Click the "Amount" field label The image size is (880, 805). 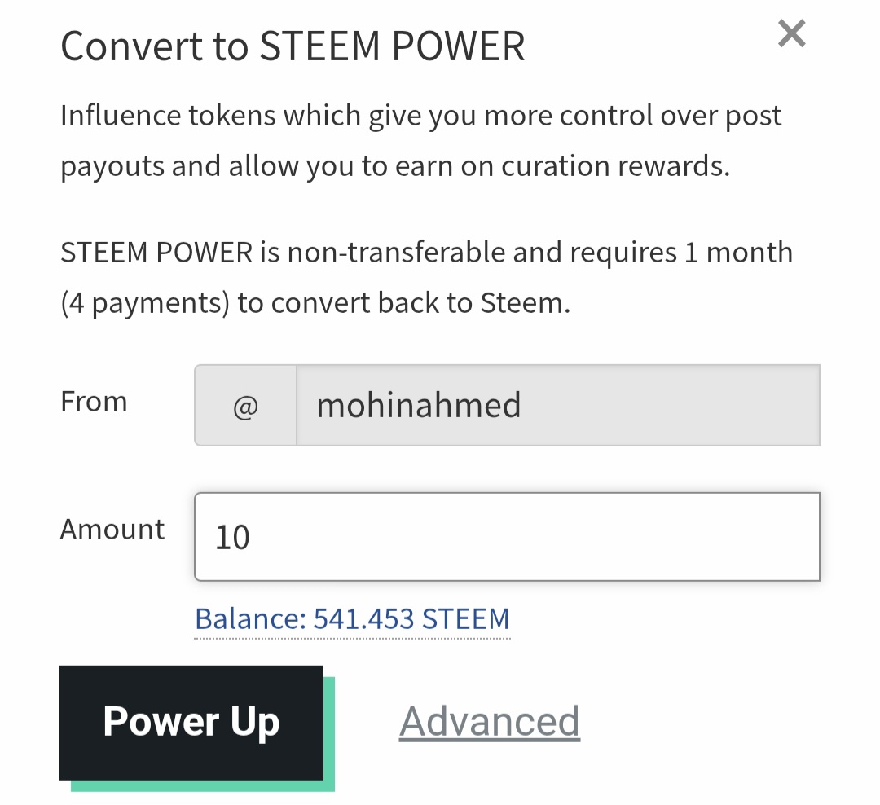pos(112,530)
